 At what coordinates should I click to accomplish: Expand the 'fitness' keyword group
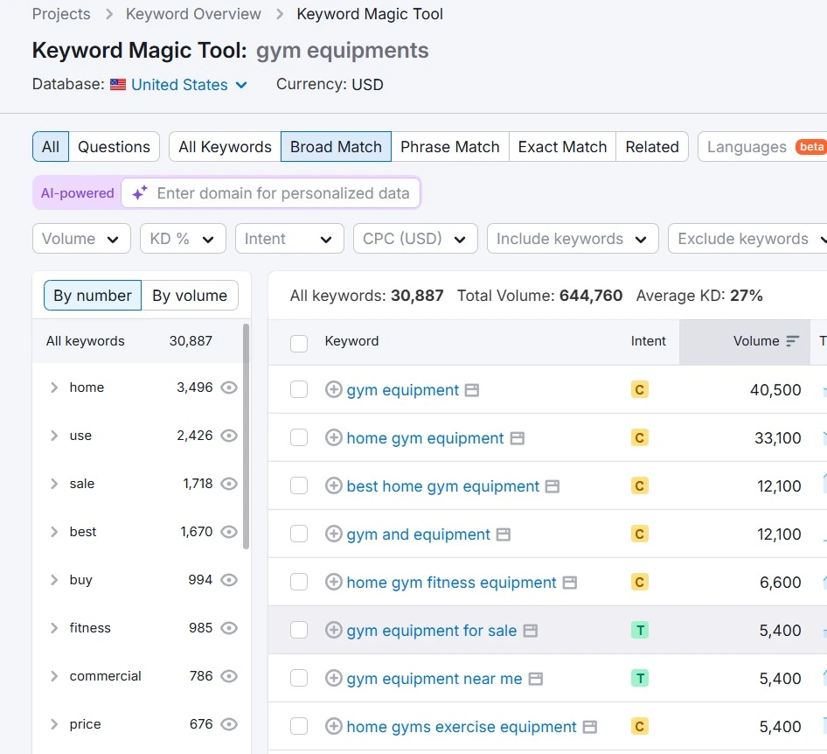[x=54, y=628]
